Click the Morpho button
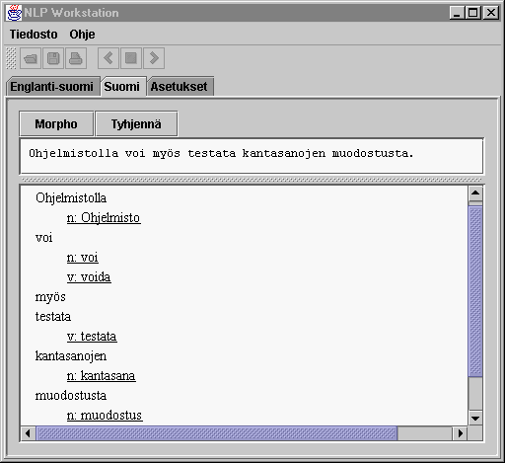The width and height of the screenshot is (505, 463). (56, 124)
